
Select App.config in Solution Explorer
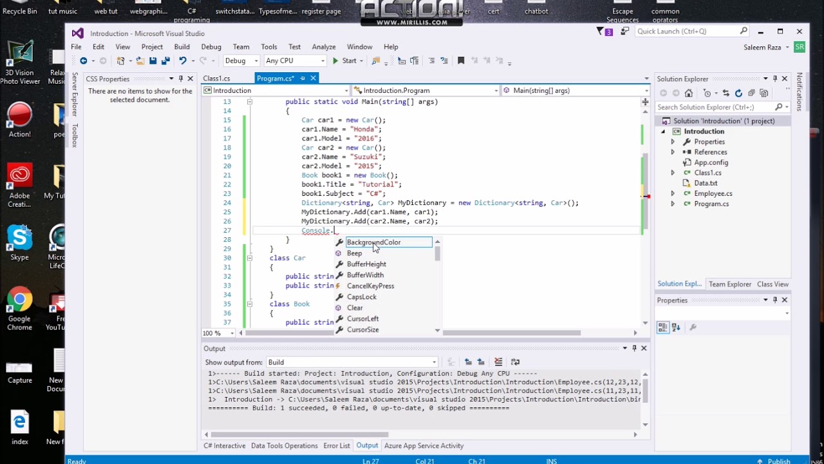(x=711, y=162)
